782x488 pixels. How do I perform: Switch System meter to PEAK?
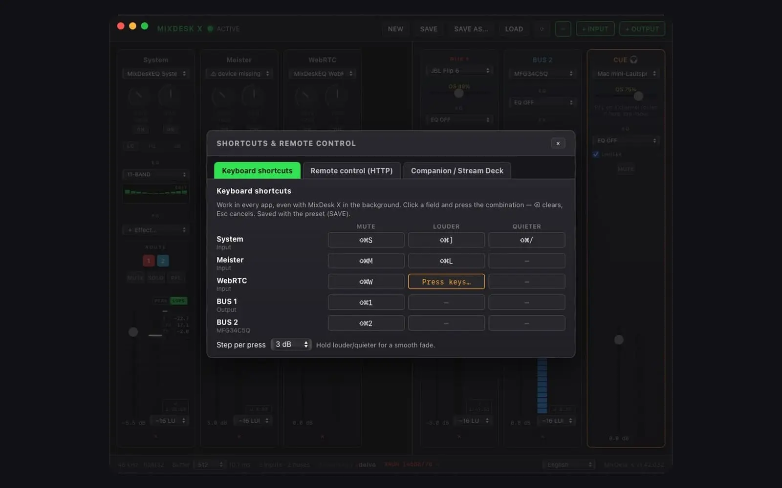161,301
